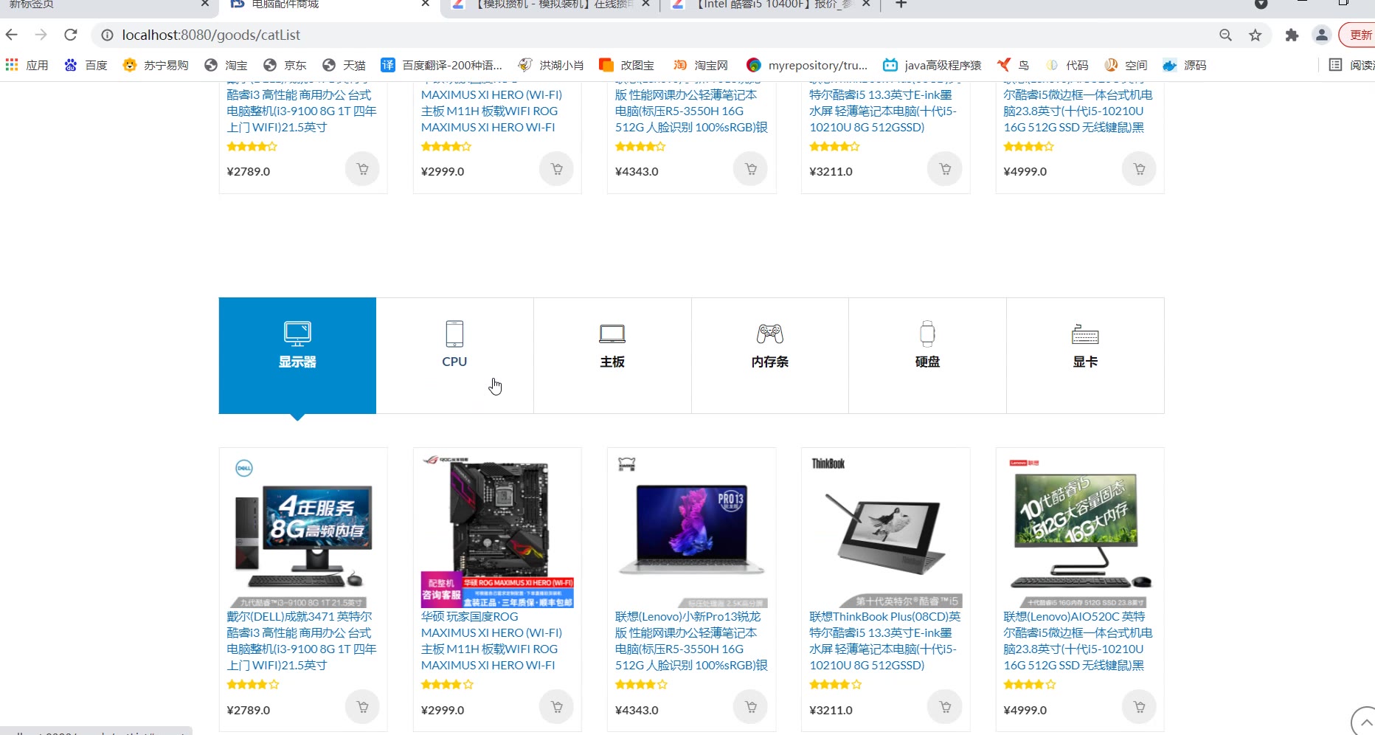Viewport: 1375px width, 735px height.
Task: Click the cart icon beside upper ¥2789.0 price
Action: coord(362,169)
